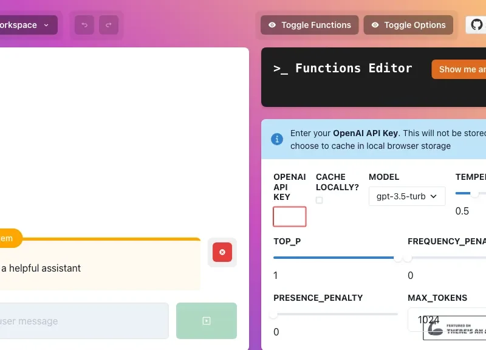The height and width of the screenshot is (350, 486).
Task: Click the undo arrow button
Action: click(x=84, y=25)
